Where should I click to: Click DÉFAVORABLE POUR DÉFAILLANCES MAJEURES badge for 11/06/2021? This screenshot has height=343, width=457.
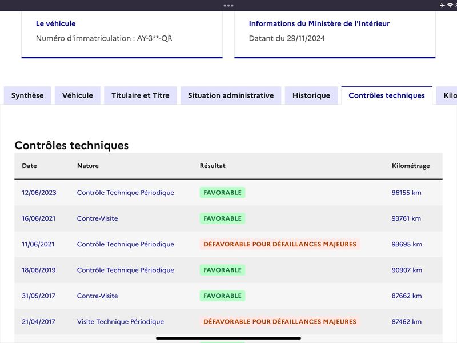click(280, 244)
